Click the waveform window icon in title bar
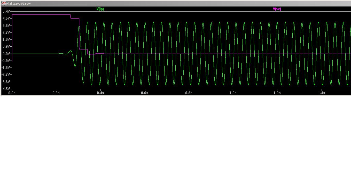The height and width of the screenshot is (185, 351). [4, 3]
